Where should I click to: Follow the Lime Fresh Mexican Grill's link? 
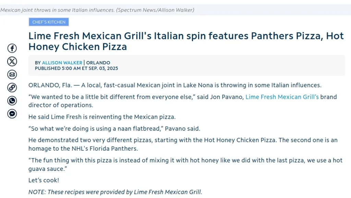(282, 97)
